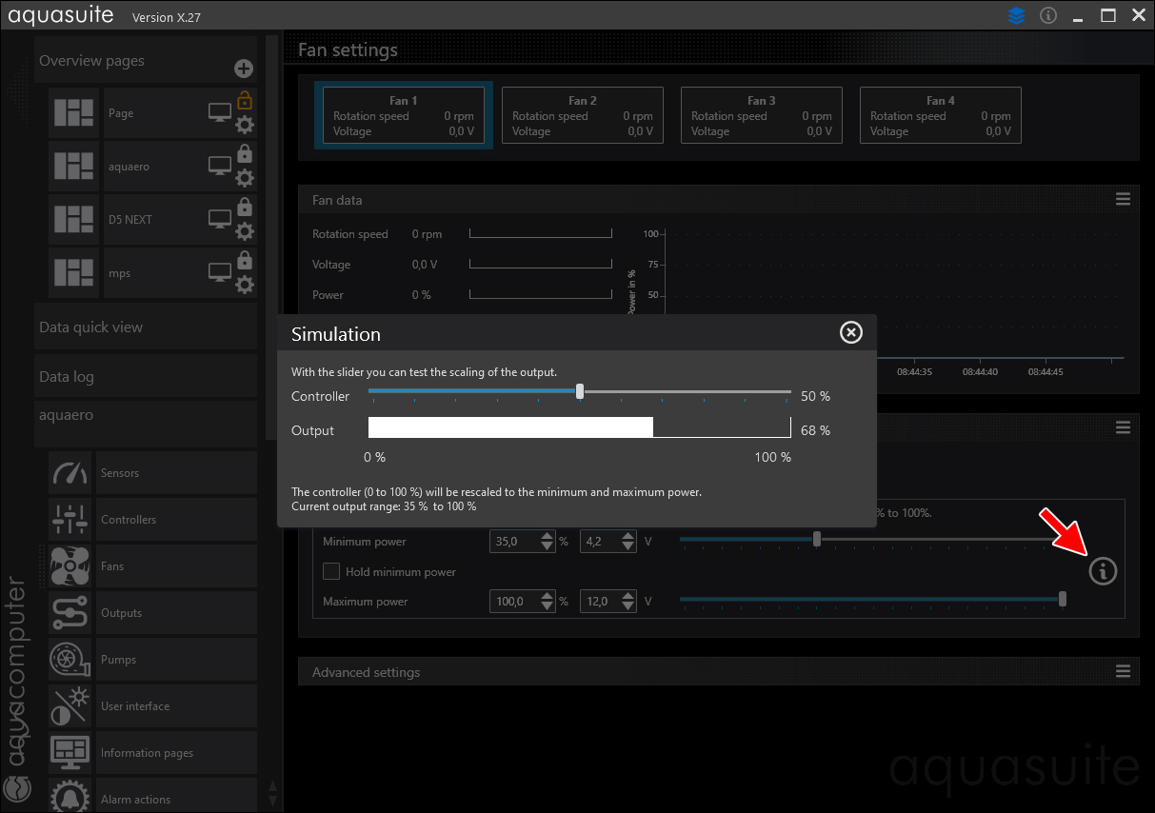Select the Fan 2 tab
This screenshot has height=813, width=1155.
[x=583, y=115]
